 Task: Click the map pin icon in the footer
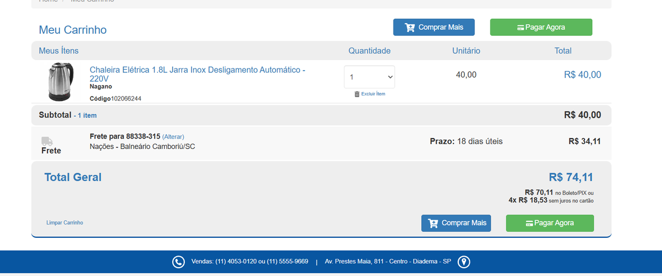click(x=464, y=262)
